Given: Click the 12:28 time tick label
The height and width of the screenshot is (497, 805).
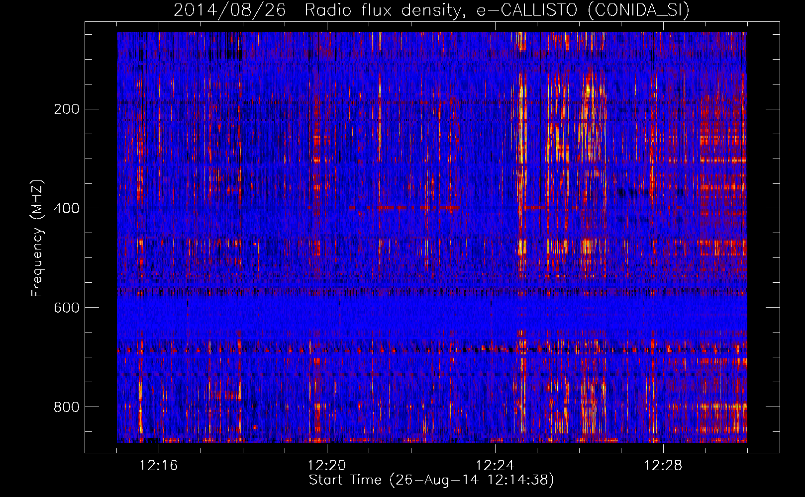Looking at the screenshot, I should click(663, 466).
